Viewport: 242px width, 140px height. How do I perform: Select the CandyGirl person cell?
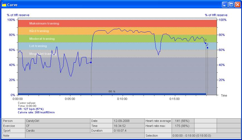pyautogui.click(x=57, y=121)
